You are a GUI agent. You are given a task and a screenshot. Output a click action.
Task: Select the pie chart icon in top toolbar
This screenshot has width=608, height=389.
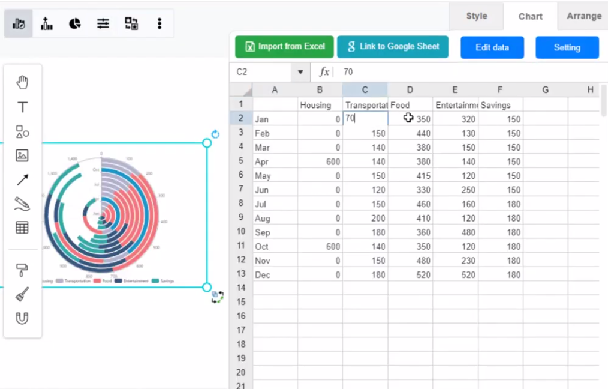coord(74,23)
